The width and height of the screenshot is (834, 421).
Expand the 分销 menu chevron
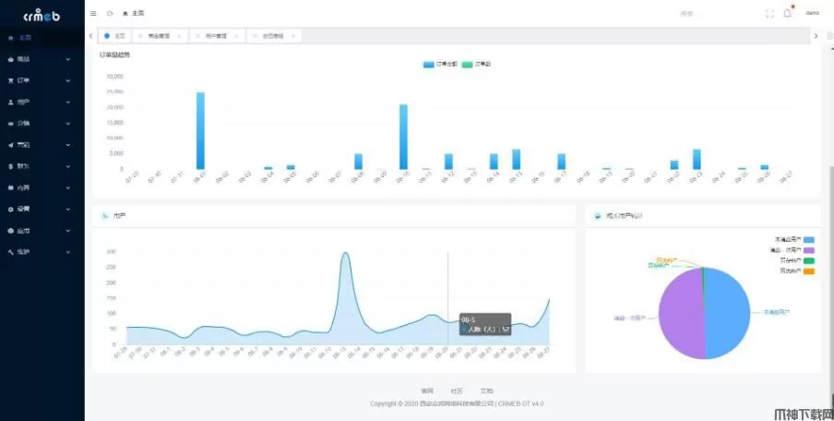point(68,124)
